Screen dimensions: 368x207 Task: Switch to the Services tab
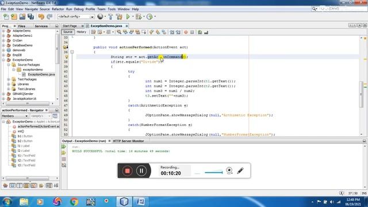tap(41, 26)
